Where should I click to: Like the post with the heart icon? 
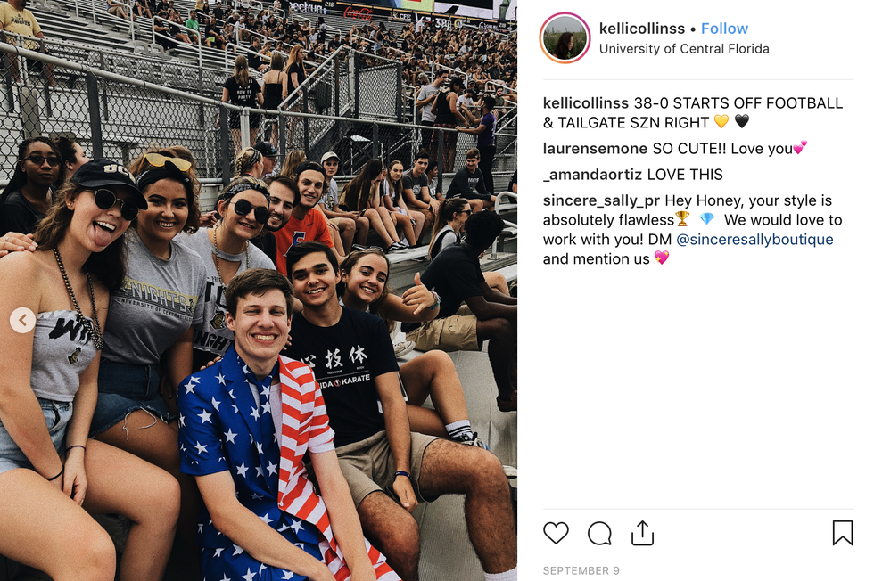pos(556,533)
